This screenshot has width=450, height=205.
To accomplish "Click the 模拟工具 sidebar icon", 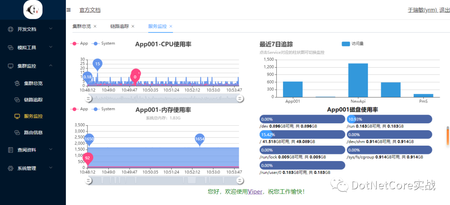I will [x=10, y=47].
